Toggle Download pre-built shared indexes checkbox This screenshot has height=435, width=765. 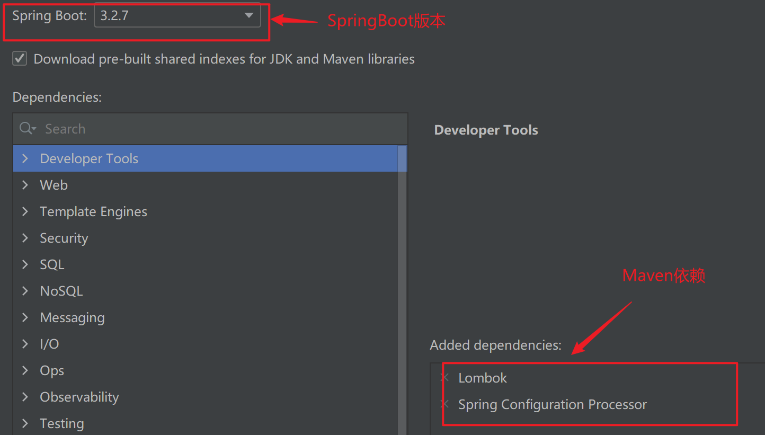coord(20,58)
